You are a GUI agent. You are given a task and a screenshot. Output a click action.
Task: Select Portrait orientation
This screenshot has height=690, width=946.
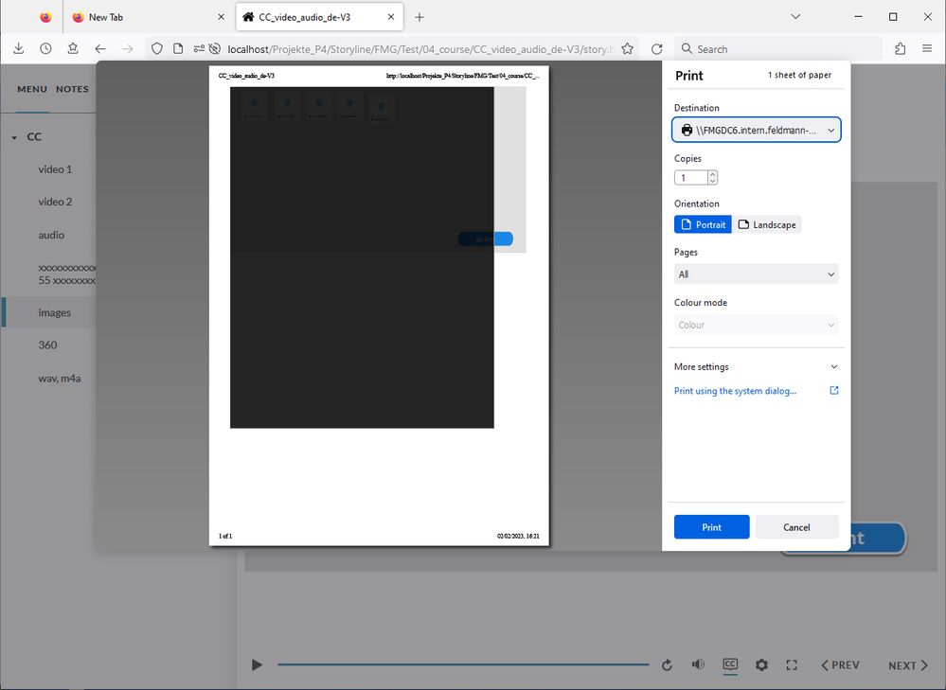(x=703, y=224)
